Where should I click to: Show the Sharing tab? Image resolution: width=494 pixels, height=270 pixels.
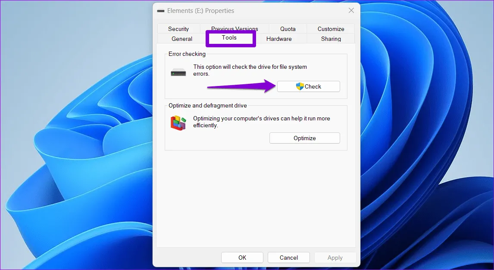pyautogui.click(x=331, y=39)
